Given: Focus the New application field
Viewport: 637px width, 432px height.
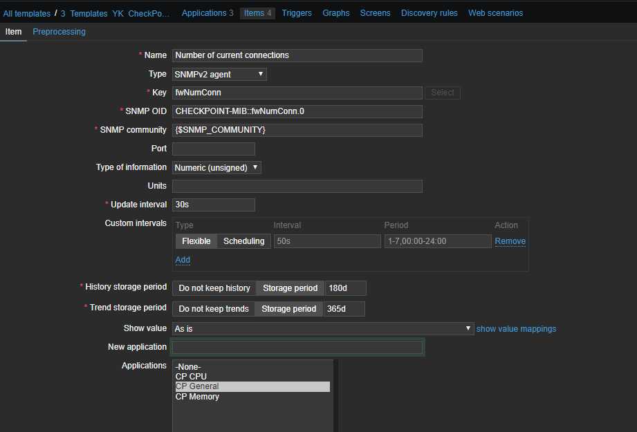Looking at the screenshot, I should pyautogui.click(x=297, y=347).
